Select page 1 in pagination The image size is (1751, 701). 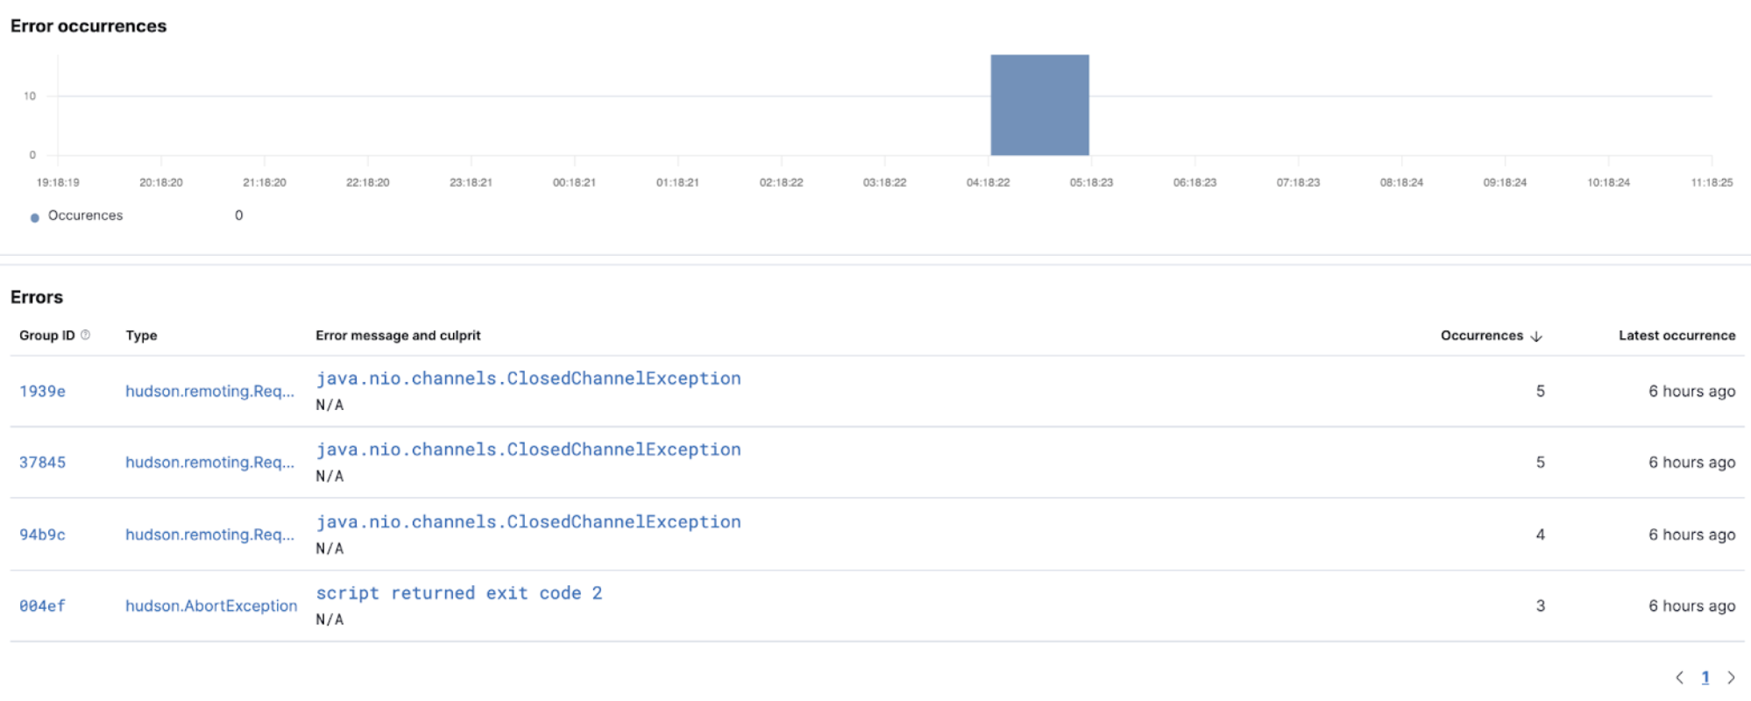tap(1705, 677)
